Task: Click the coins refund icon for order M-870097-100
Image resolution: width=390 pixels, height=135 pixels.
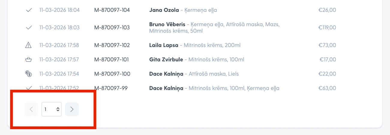Action: [x=28, y=74]
